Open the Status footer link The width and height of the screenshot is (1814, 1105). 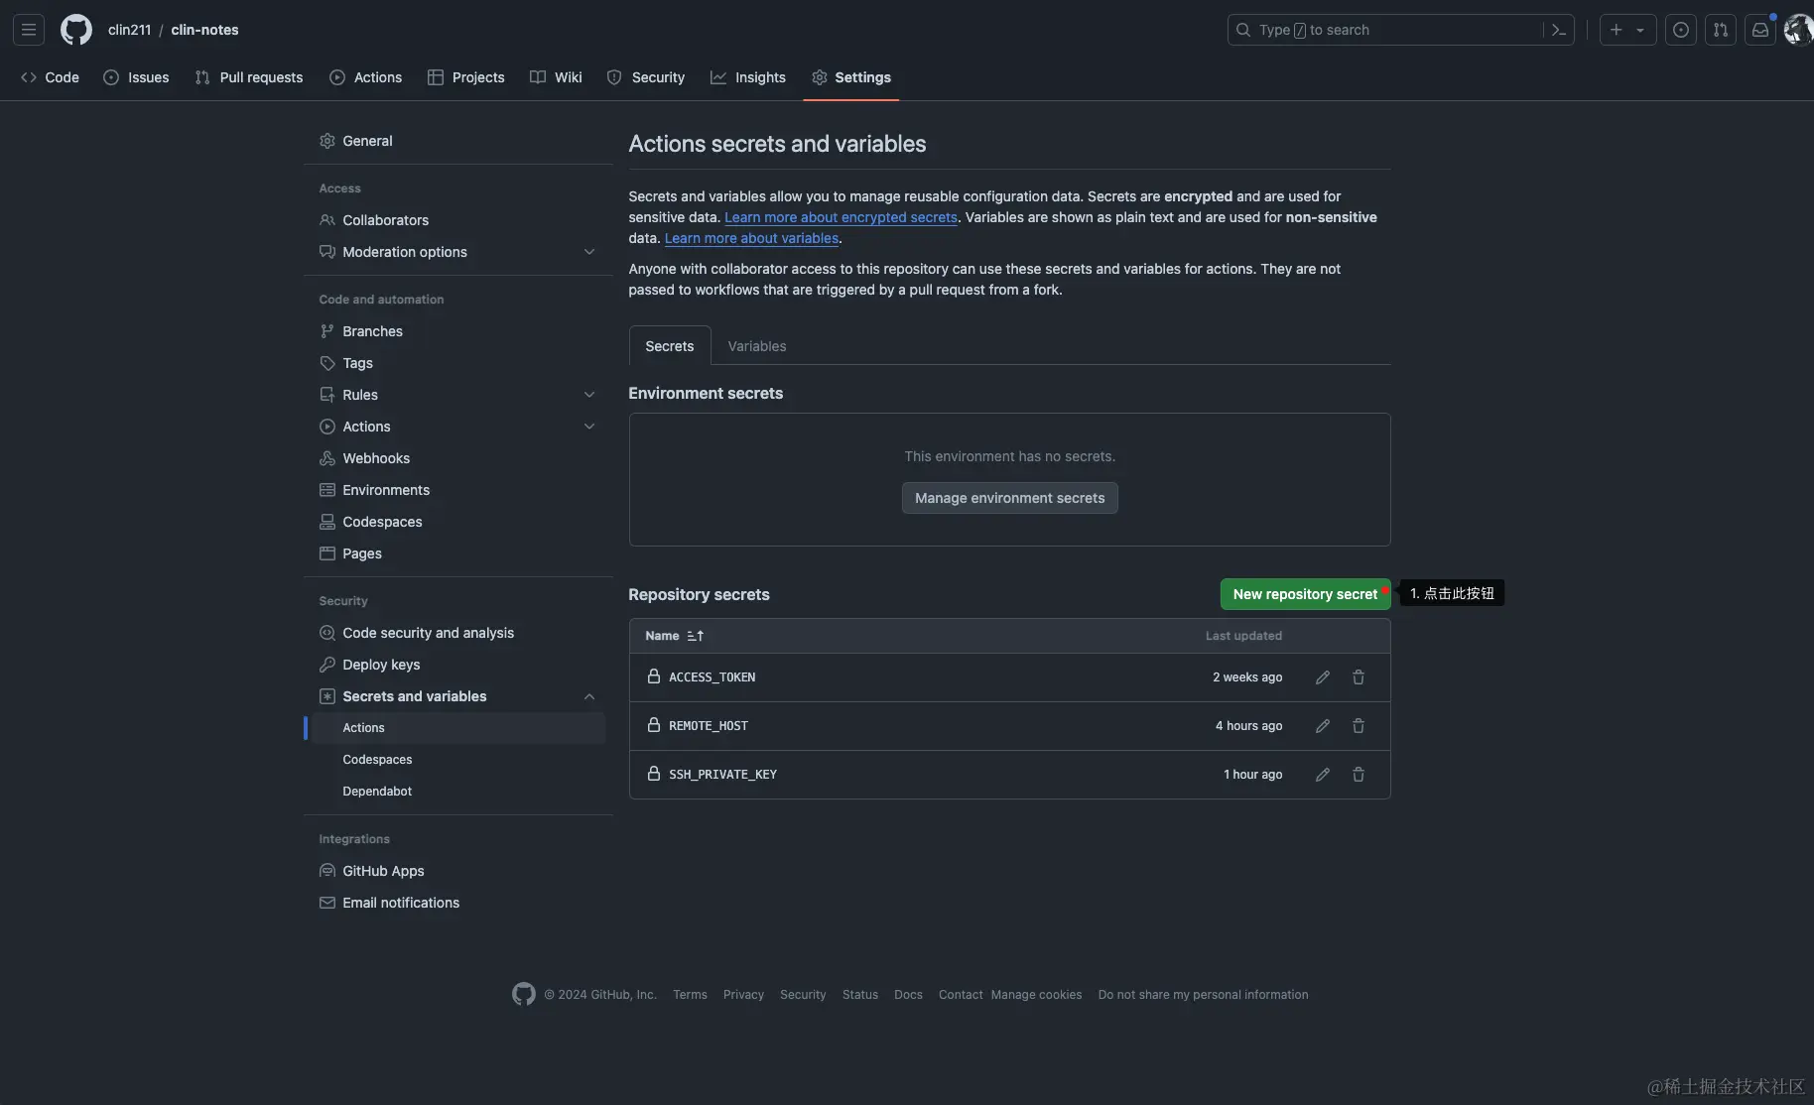(x=860, y=995)
